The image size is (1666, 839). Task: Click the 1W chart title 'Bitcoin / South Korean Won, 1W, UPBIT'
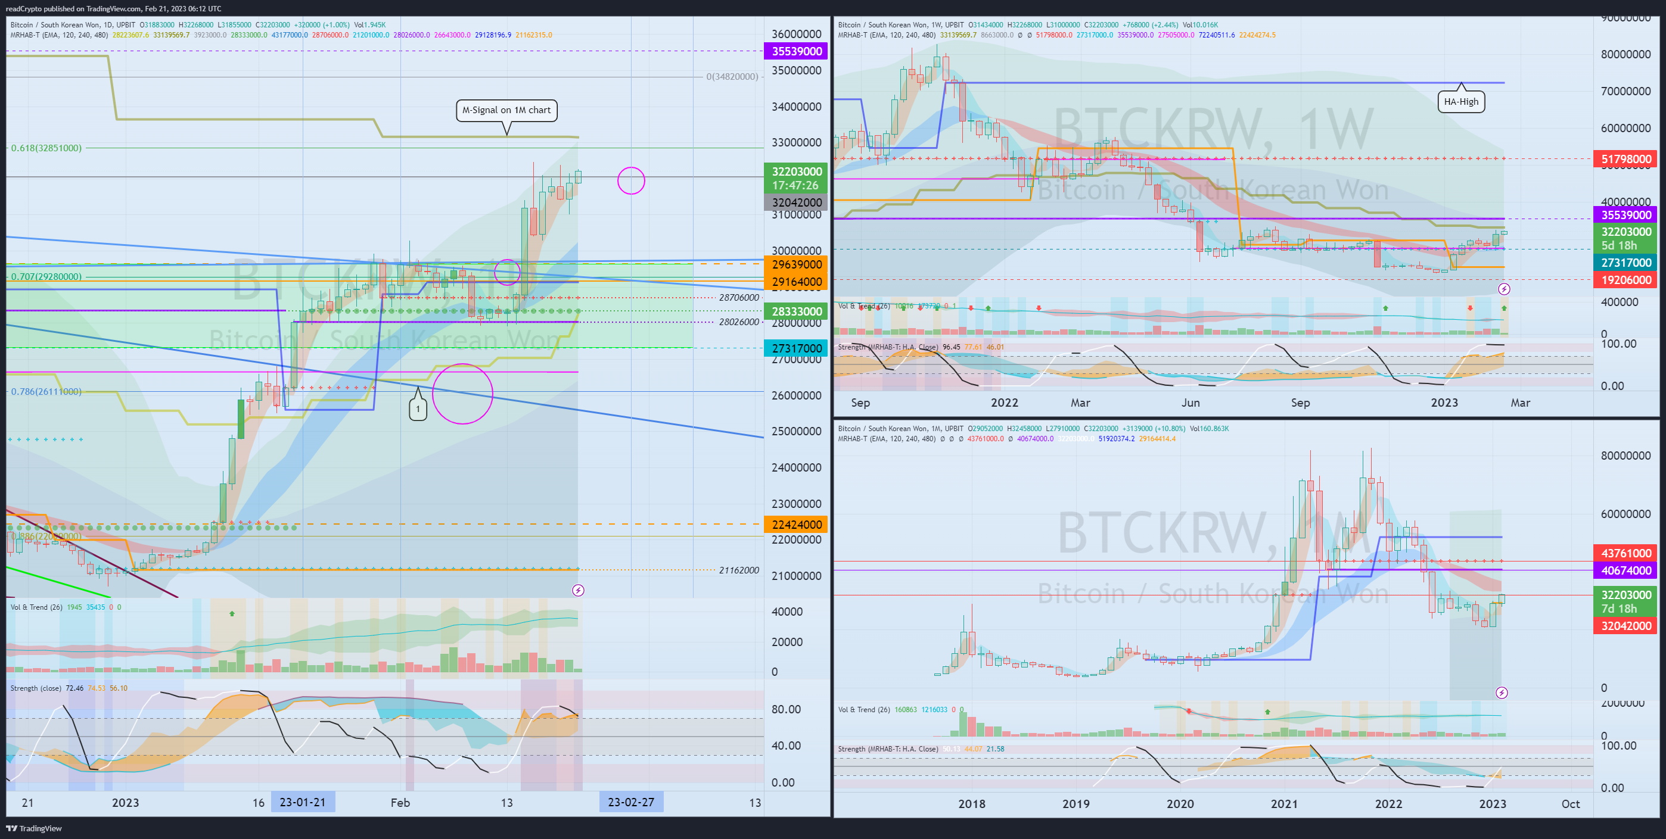[x=901, y=24]
